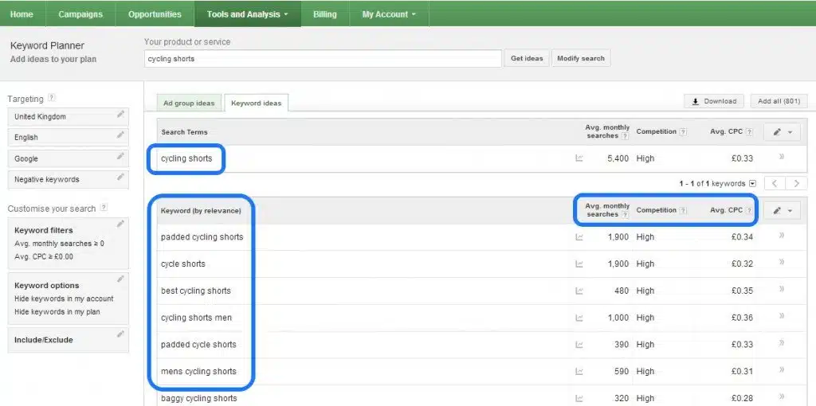The height and width of the screenshot is (406, 816).
Task: Edit the Negative keywords pencil icon
Action: coord(120,178)
